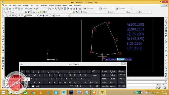Toggle right Shift key on the on-screen keyboard
This screenshot has width=169, height=95.
point(91,82)
